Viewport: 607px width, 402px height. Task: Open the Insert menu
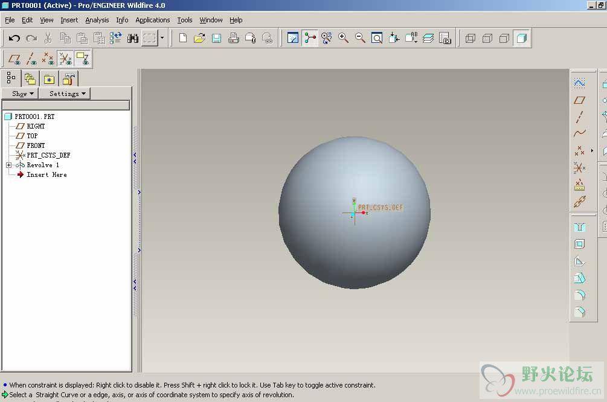[x=69, y=20]
